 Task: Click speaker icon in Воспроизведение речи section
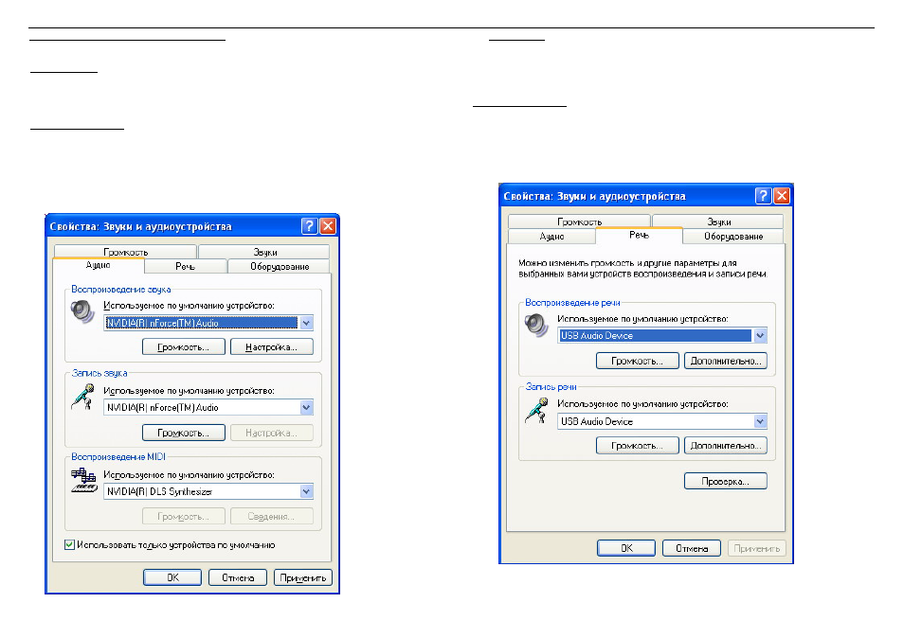pyautogui.click(x=536, y=325)
